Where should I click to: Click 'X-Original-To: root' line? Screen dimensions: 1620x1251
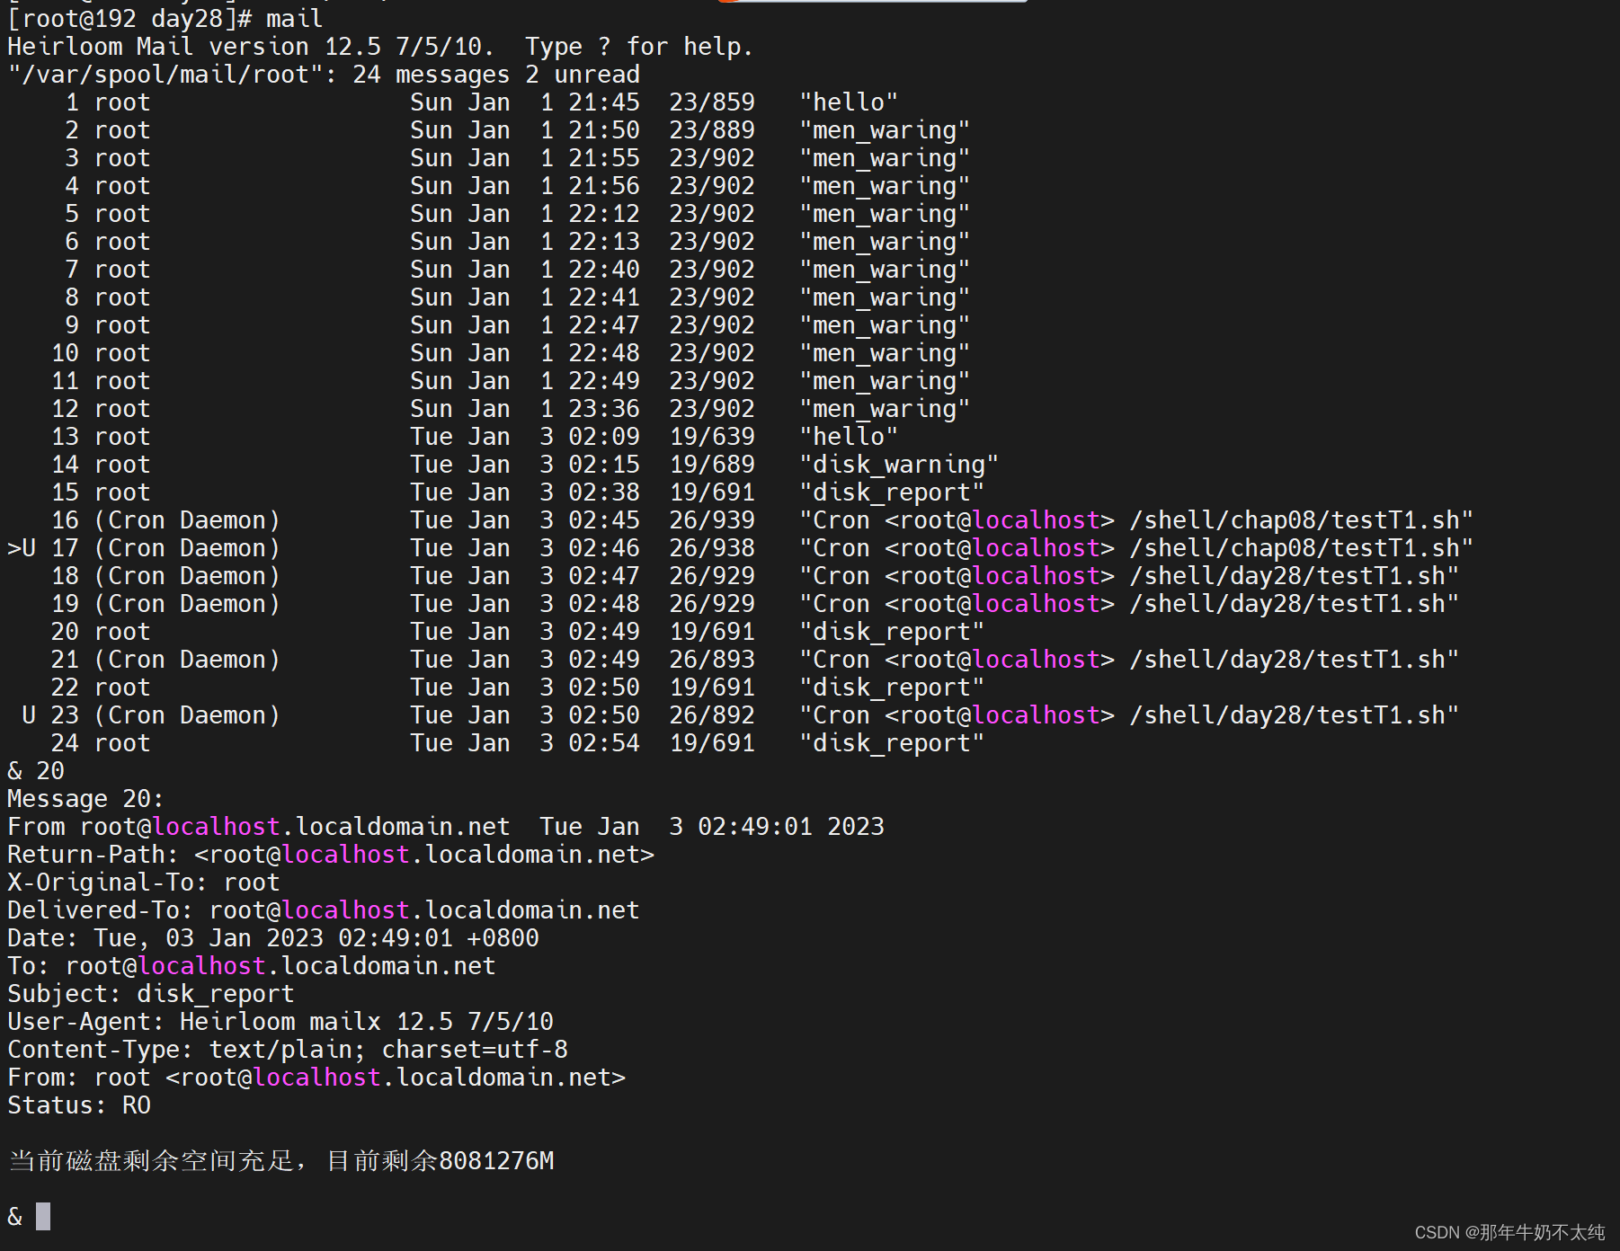click(x=144, y=883)
